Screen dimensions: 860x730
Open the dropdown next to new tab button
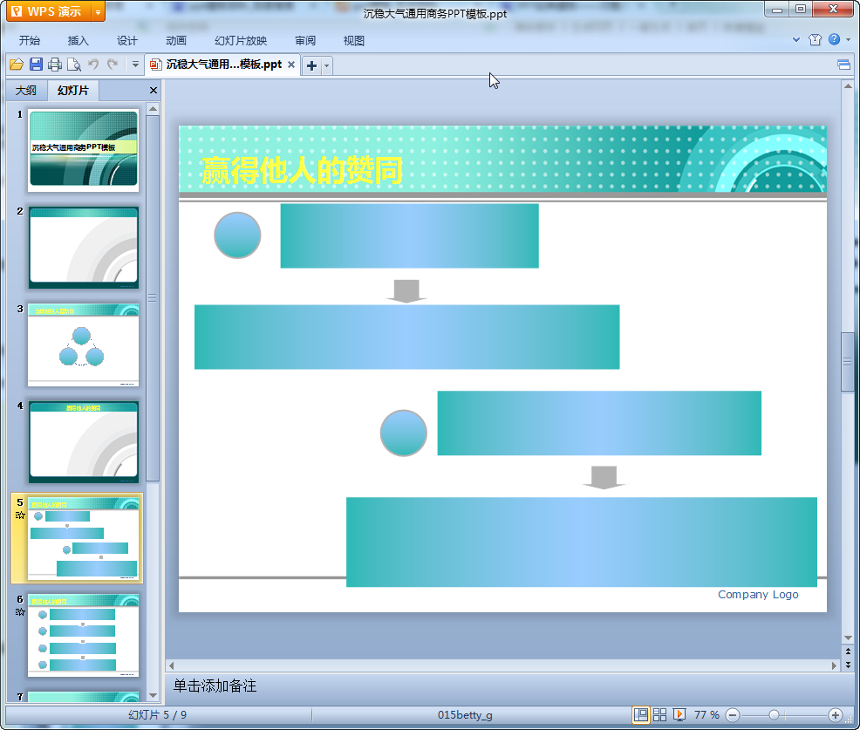(326, 65)
